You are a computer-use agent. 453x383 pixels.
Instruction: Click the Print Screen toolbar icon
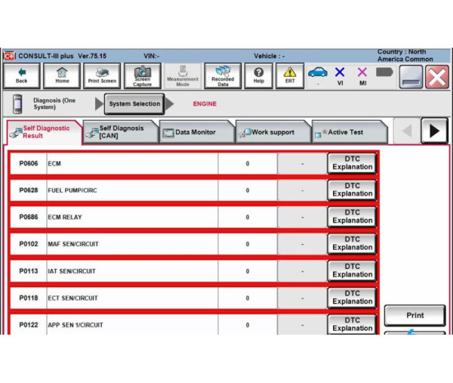[x=102, y=76]
